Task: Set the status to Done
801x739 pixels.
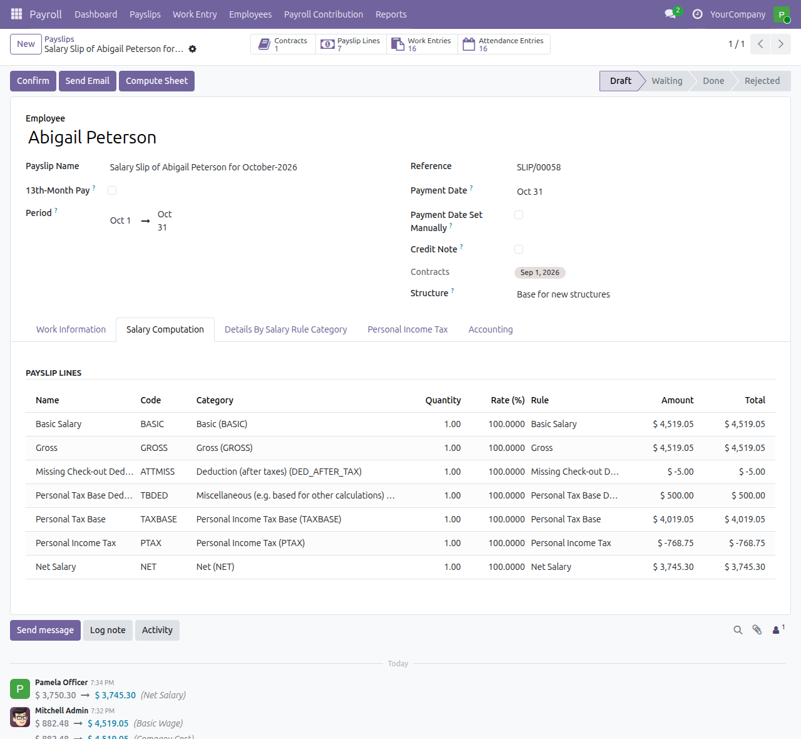Action: click(x=713, y=81)
